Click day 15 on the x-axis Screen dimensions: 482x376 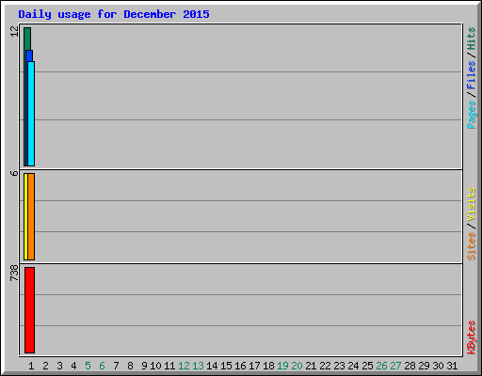pos(226,366)
